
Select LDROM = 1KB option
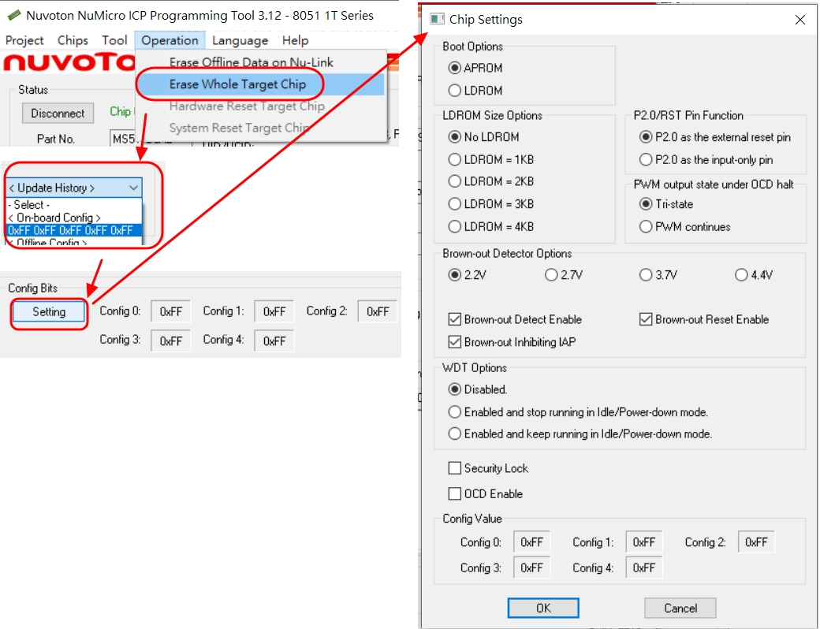491,159
